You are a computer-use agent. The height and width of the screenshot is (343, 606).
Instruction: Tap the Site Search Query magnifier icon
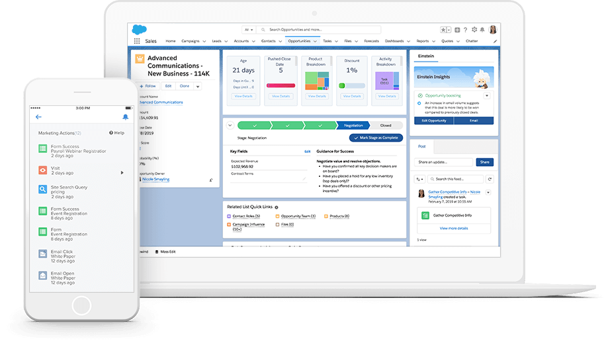(x=43, y=189)
